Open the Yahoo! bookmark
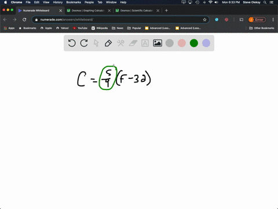This screenshot has width=278, height=209. click(63, 28)
